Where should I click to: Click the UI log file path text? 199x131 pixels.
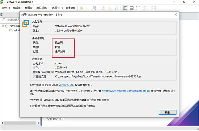click(x=98, y=76)
